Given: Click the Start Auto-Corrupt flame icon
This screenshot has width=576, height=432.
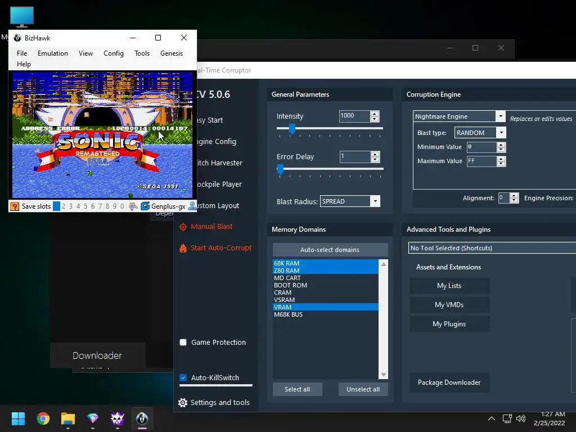Looking at the screenshot, I should click(x=183, y=248).
